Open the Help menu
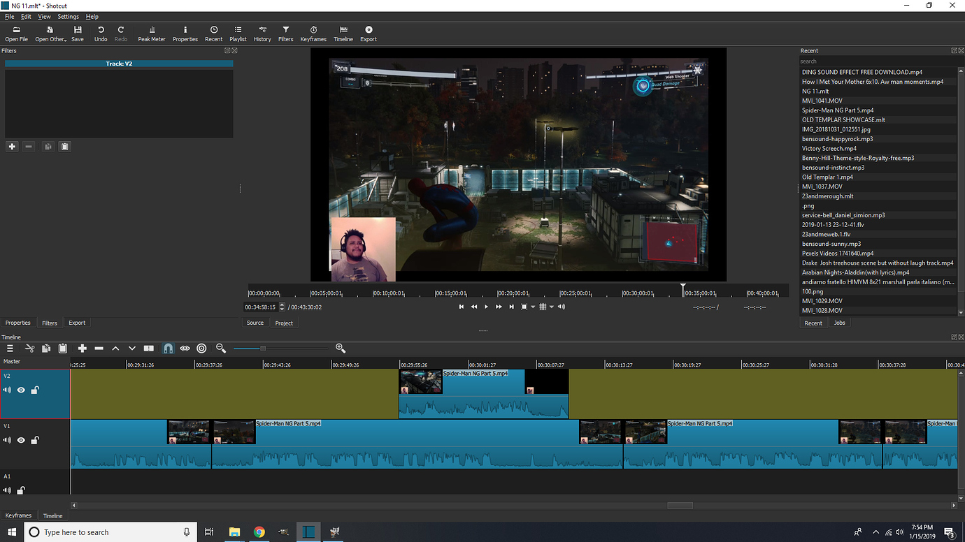This screenshot has width=965, height=542. click(92, 16)
